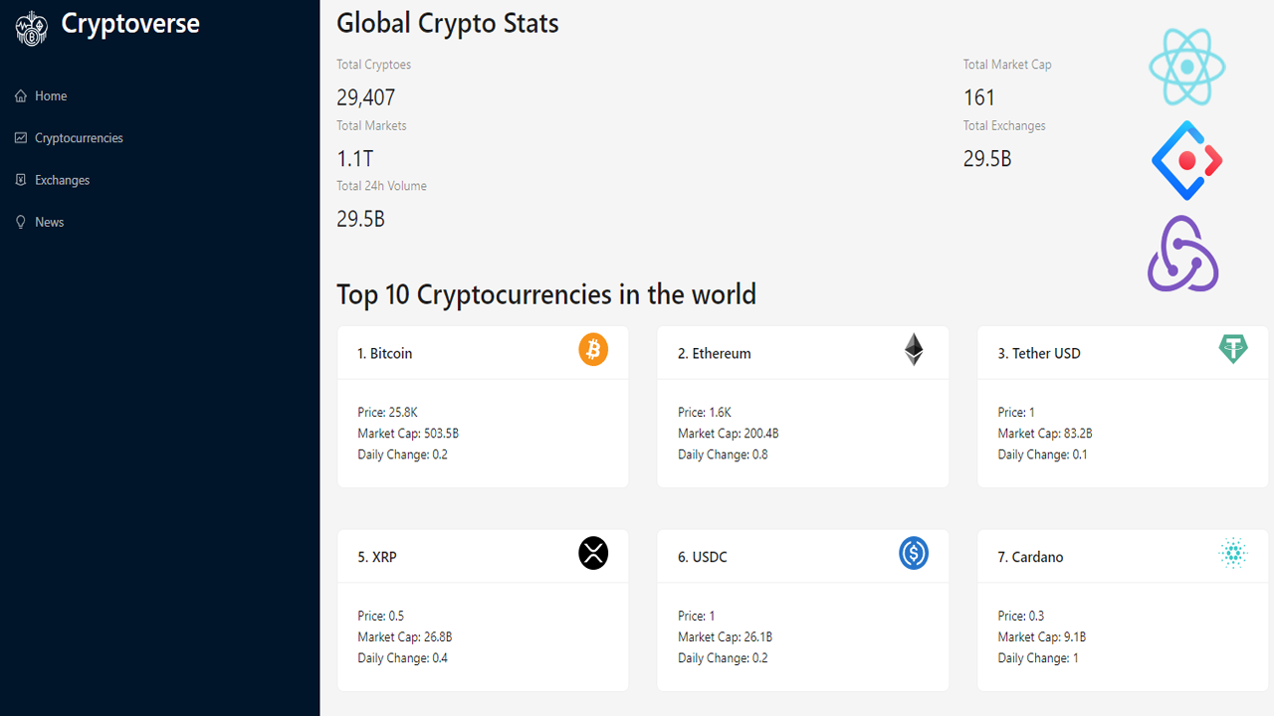Open the Cryptocurrencies sidebar menu item
Screen dimensions: 1274x716
coord(79,137)
